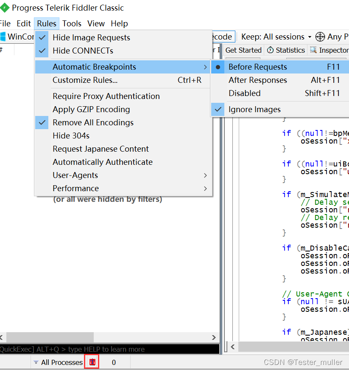Toggle Ignore Images option
349x370 pixels.
(x=280, y=110)
